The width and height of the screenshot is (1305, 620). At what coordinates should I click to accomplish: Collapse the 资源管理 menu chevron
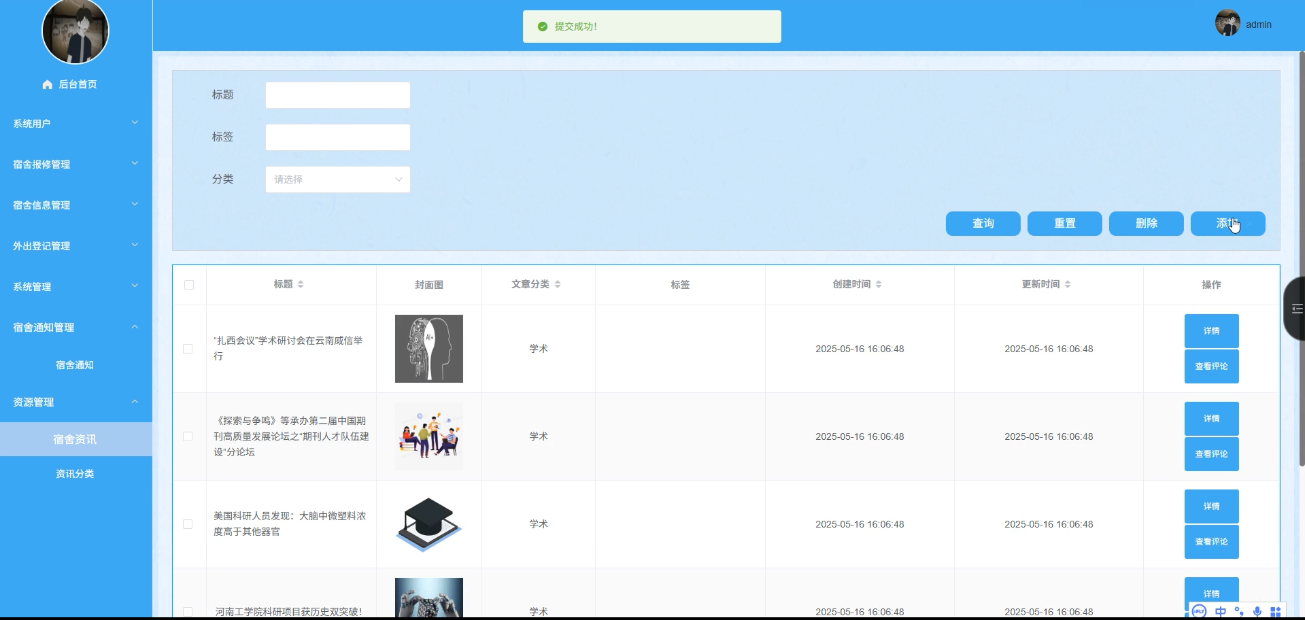(135, 402)
